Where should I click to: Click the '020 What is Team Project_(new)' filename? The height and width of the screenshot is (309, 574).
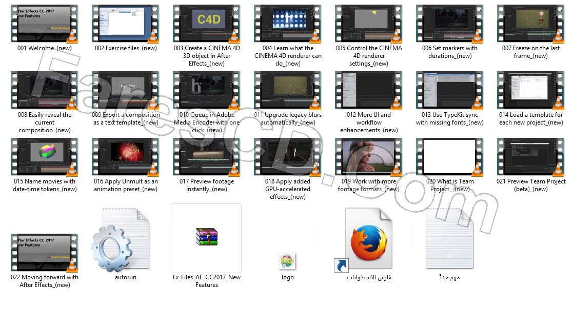point(449,185)
